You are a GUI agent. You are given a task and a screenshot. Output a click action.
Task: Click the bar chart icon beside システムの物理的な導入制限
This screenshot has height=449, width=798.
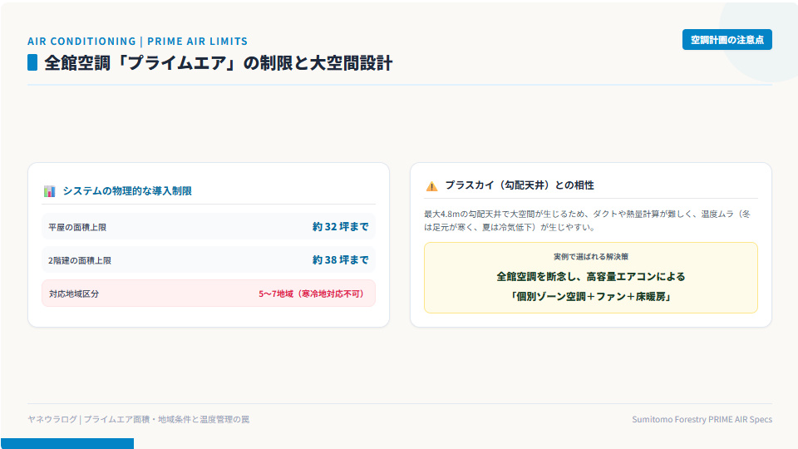[x=49, y=191]
